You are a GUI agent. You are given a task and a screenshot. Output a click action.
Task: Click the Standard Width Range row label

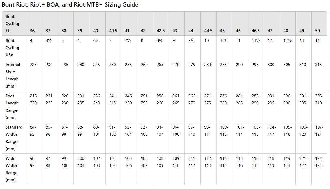[14, 138]
